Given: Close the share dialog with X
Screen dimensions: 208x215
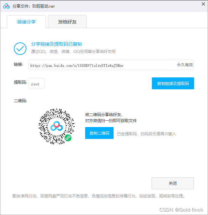Looking at the screenshot, I should pyautogui.click(x=203, y=4).
